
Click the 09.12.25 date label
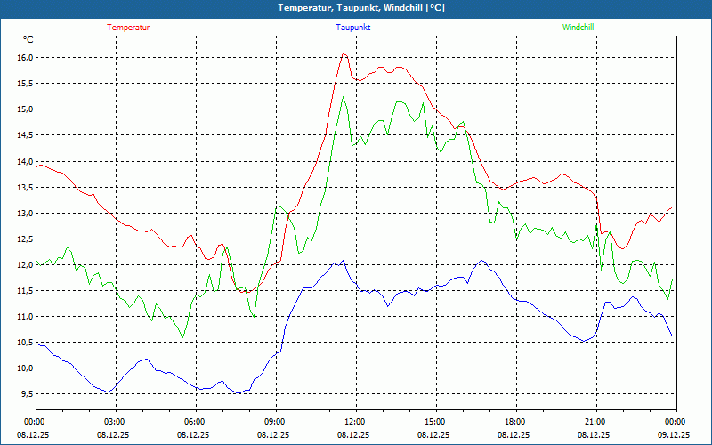coord(675,435)
